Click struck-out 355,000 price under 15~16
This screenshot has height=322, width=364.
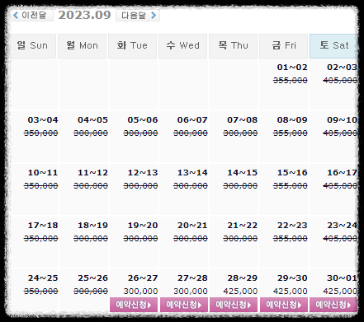[291, 185]
